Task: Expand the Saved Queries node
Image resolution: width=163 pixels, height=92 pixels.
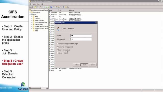Action: 30,12
